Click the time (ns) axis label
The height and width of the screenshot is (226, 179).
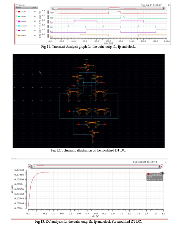click(x=108, y=43)
